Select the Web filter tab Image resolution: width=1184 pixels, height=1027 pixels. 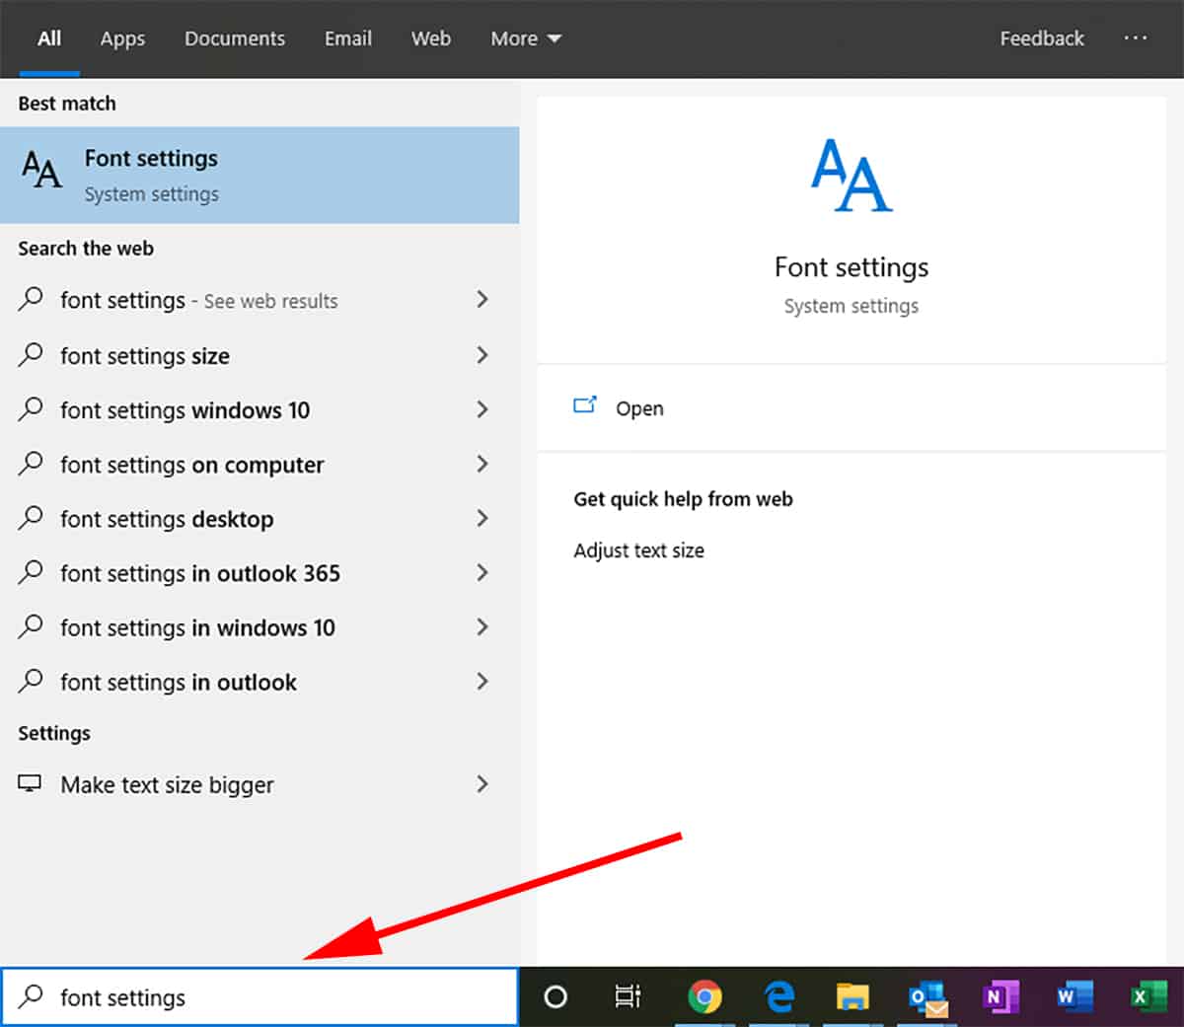[x=431, y=38]
